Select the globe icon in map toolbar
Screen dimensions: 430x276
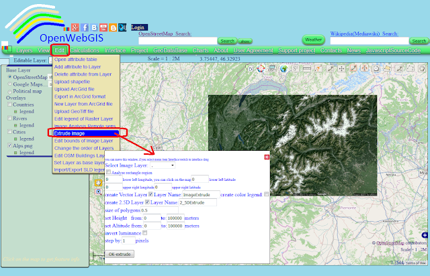(284, 68)
